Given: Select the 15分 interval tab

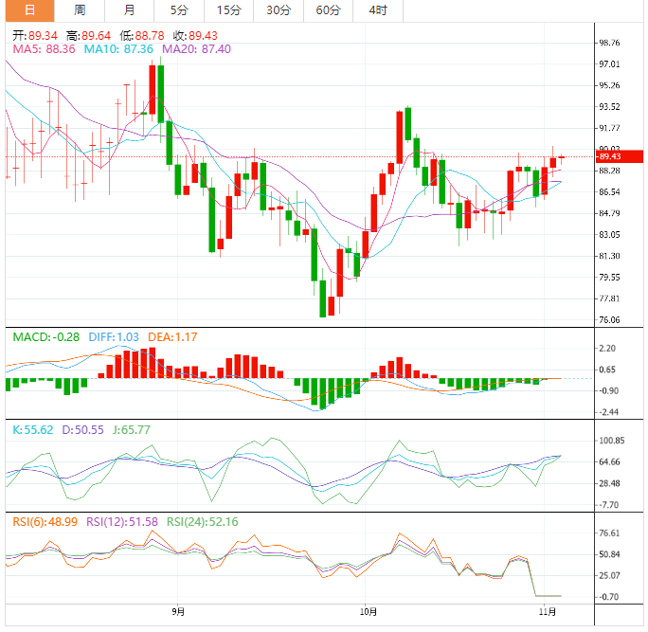Looking at the screenshot, I should tap(228, 10).
